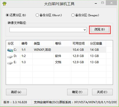Click the 卷标 column header
The height and width of the screenshot is (107, 119).
[x=62, y=43]
